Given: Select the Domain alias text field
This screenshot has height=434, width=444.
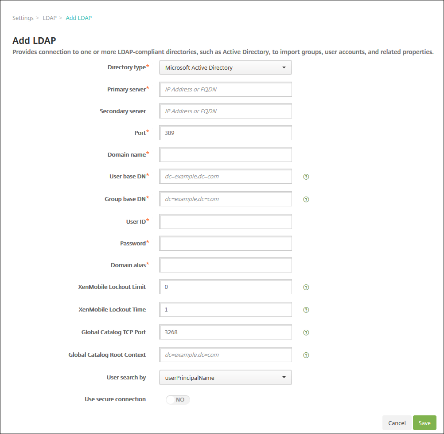Looking at the screenshot, I should [225, 265].
